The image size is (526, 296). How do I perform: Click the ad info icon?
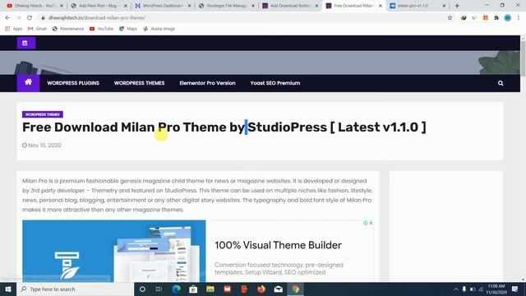pyautogui.click(x=365, y=223)
